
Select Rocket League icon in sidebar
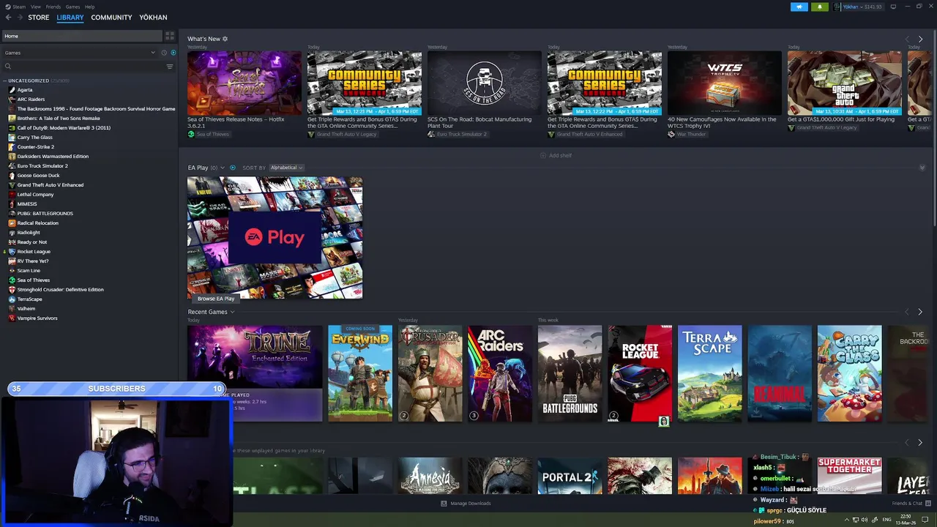(x=12, y=252)
